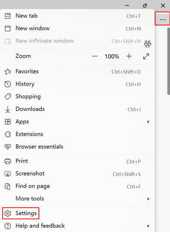Increase zoom with plus button

[x=129, y=56]
